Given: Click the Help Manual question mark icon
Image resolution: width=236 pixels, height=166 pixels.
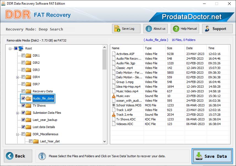Looking at the screenshot, I should click(x=176, y=29).
